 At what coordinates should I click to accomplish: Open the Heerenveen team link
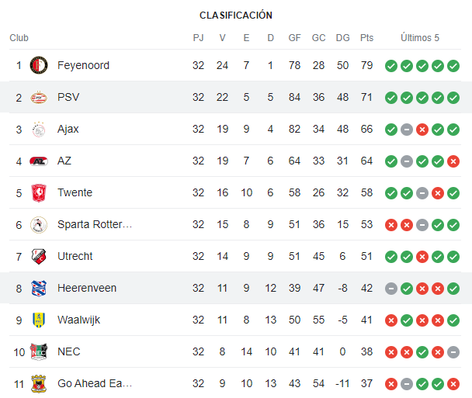[x=87, y=288]
